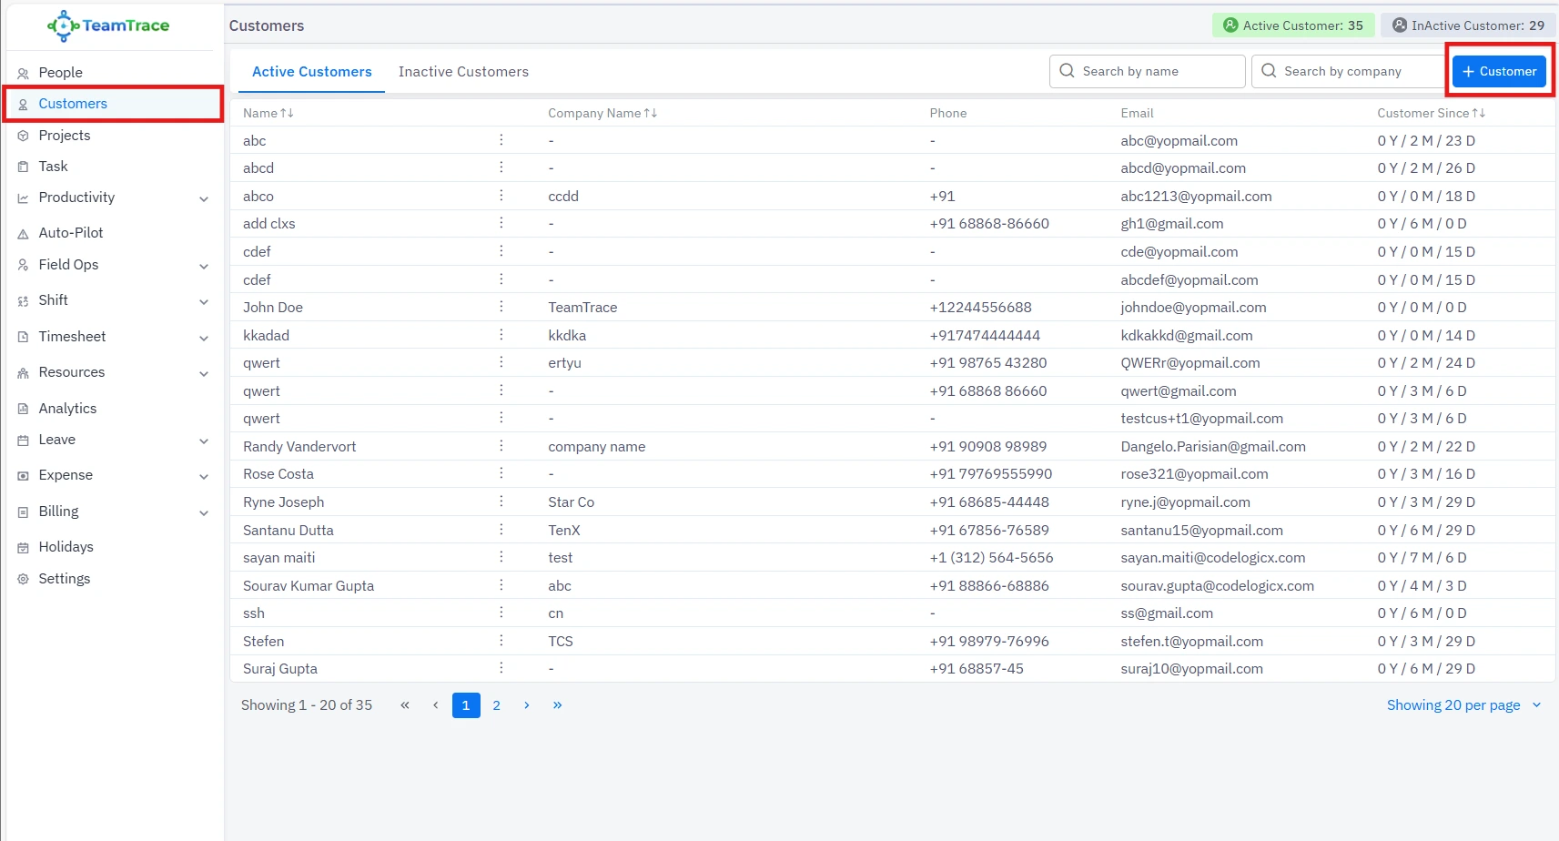Sort by Company Name column arrows
This screenshot has width=1559, height=841.
pos(650,113)
